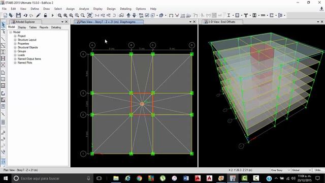Screen dimensions: 325x183
Task: Select the reshape object tool in sidebar
Action: (3, 32)
